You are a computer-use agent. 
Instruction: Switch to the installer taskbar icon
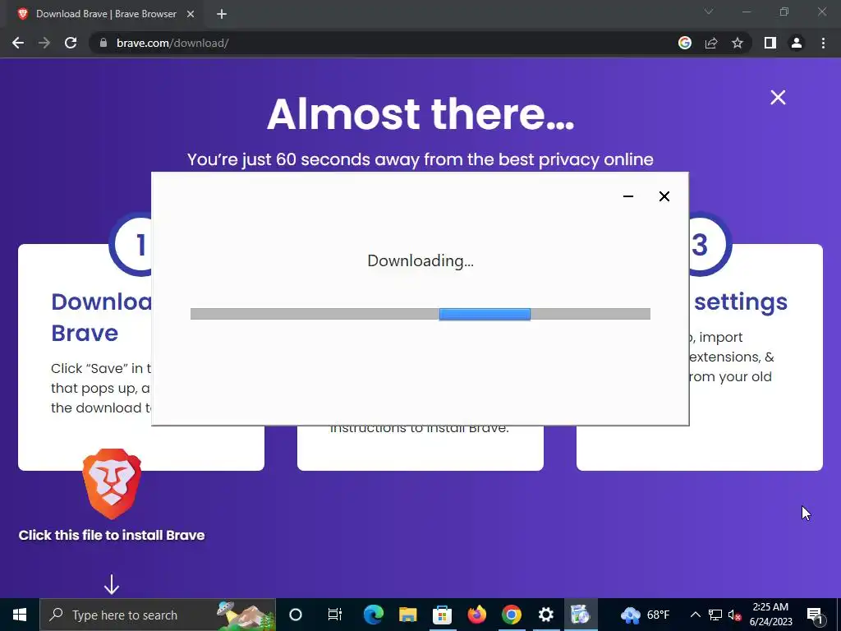pos(580,615)
